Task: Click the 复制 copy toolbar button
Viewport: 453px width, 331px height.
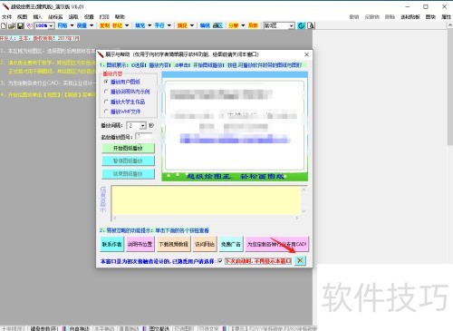Action: coord(105,25)
